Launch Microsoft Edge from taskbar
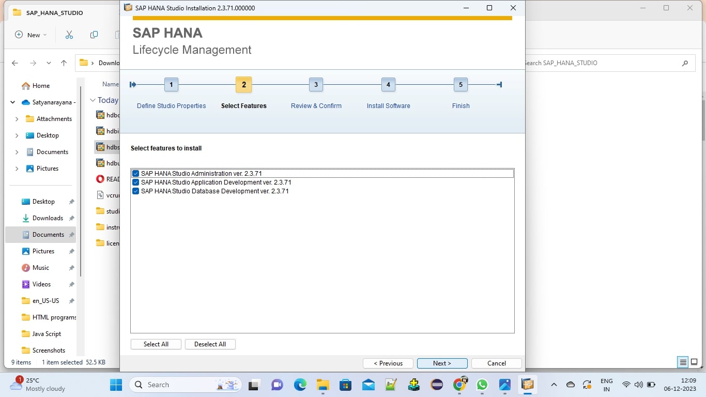The width and height of the screenshot is (706, 397). coord(300,385)
